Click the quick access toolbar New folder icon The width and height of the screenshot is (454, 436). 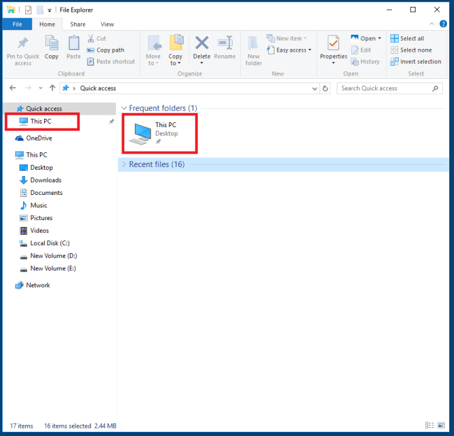tap(40, 10)
